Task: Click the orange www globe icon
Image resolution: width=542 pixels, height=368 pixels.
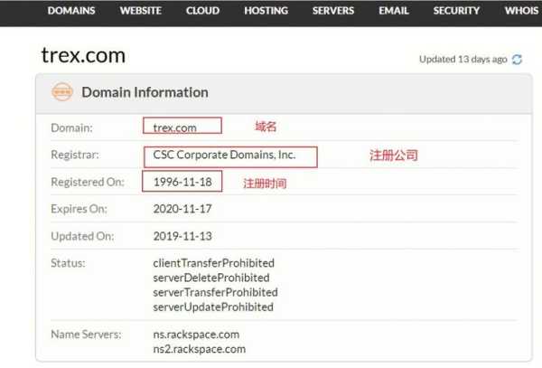Action: coord(62,92)
